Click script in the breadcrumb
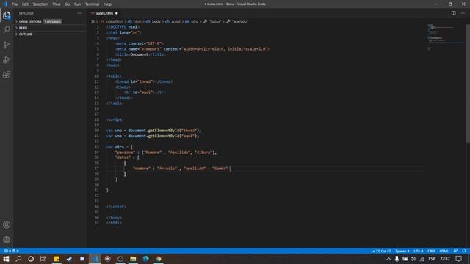 coord(176,21)
